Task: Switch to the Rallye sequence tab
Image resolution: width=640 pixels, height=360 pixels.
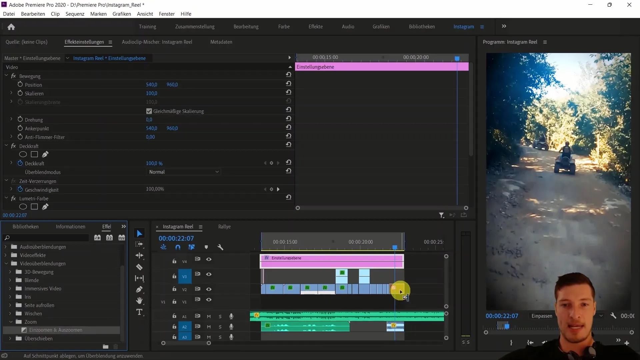Action: (x=224, y=227)
